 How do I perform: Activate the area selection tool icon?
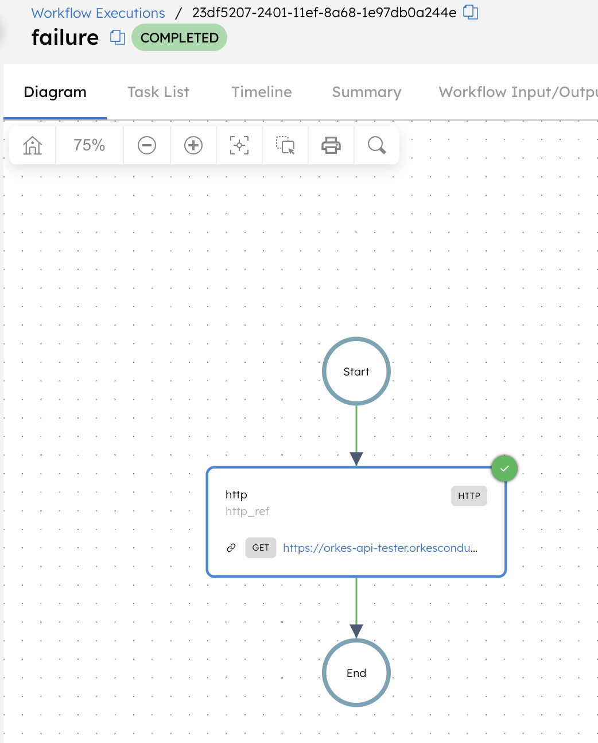click(285, 145)
